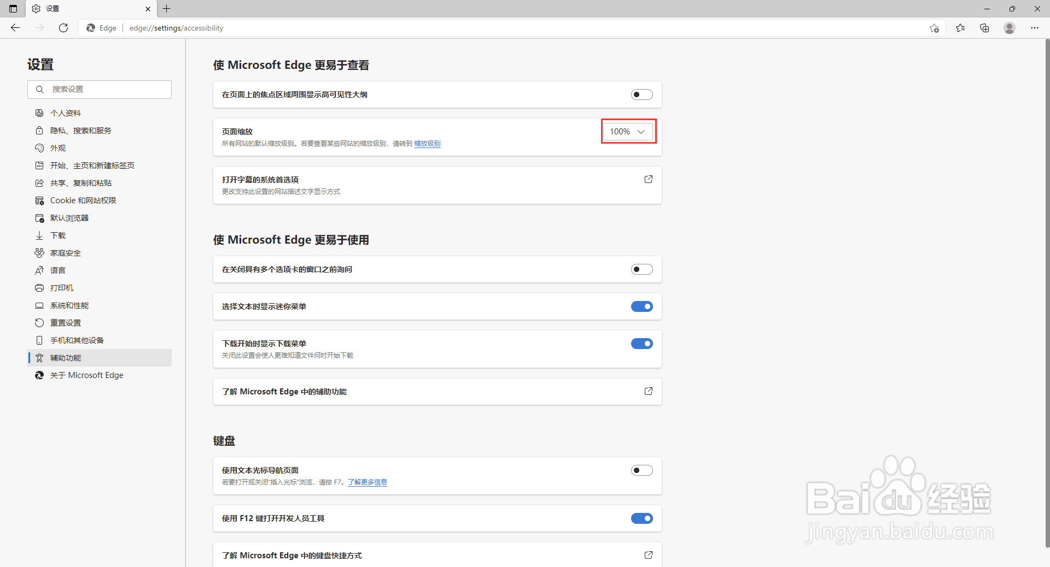This screenshot has height=567, width=1050.
Task: Open external link icon for 打开字幕的系统首选项
Action: tap(649, 179)
